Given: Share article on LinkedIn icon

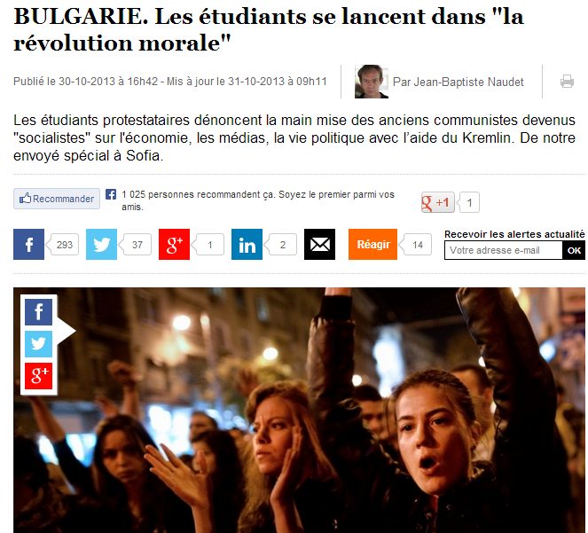Looking at the screenshot, I should point(247,244).
